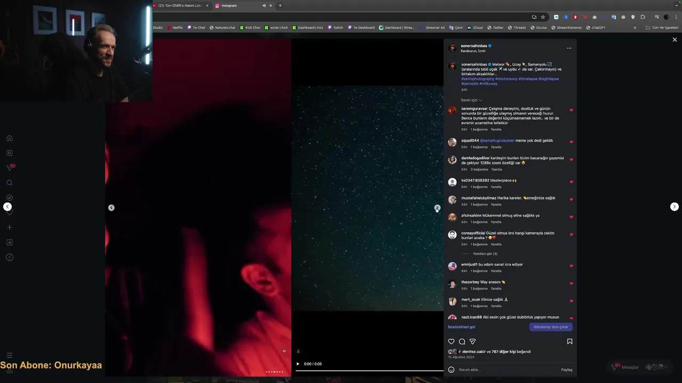This screenshot has height=383, width=682.
Task: Click 'Paylaş' to post the comment
Action: pyautogui.click(x=566, y=370)
